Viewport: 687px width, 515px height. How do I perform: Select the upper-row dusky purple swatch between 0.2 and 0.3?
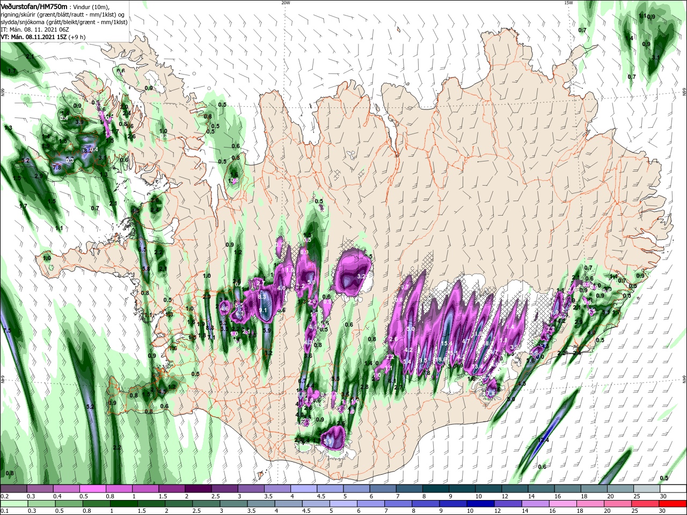(13, 489)
